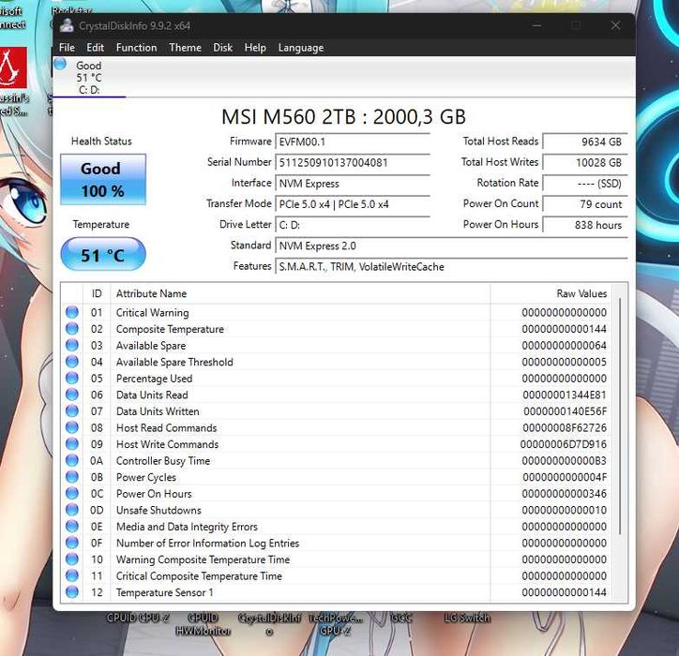679x656 pixels.
Task: Click the status orb for Available Spare Threshold
Action: click(72, 362)
